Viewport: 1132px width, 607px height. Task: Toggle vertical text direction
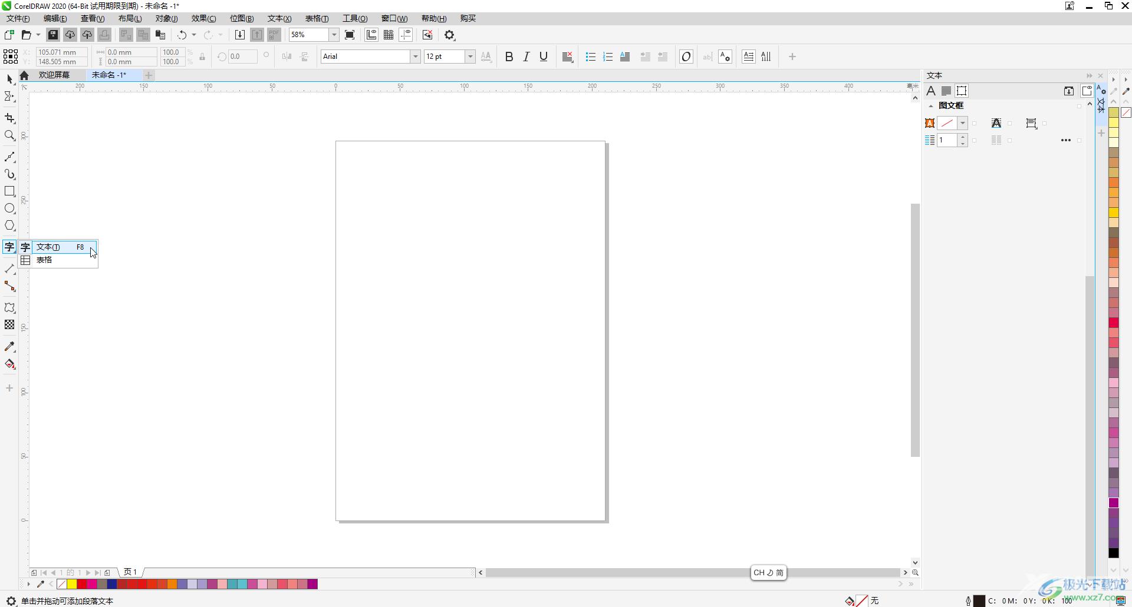(x=766, y=57)
